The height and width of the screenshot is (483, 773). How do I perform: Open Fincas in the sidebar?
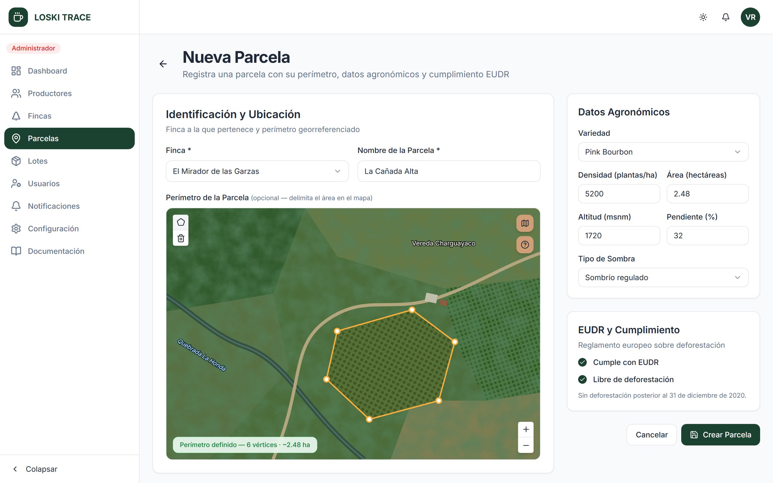[69, 116]
